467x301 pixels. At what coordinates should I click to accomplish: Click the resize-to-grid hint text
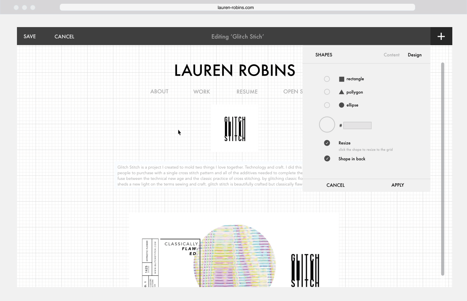coord(365,150)
